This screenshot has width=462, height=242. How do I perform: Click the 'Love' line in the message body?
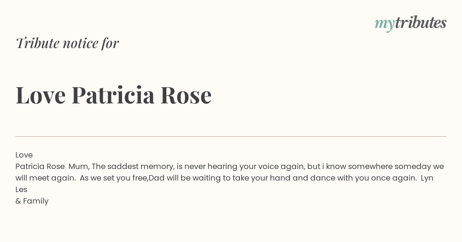[24, 155]
